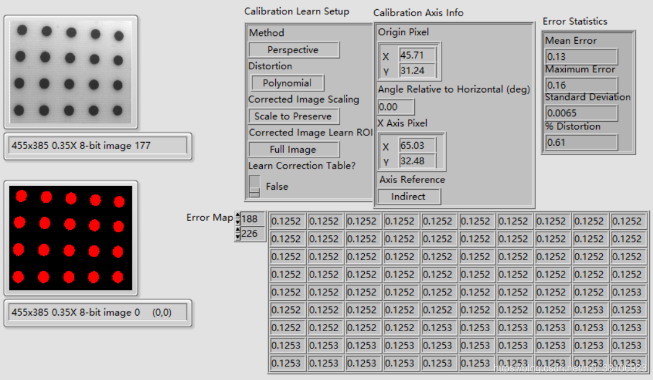653x380 pixels.
Task: Open the Perspective method selector
Action: pos(294,50)
